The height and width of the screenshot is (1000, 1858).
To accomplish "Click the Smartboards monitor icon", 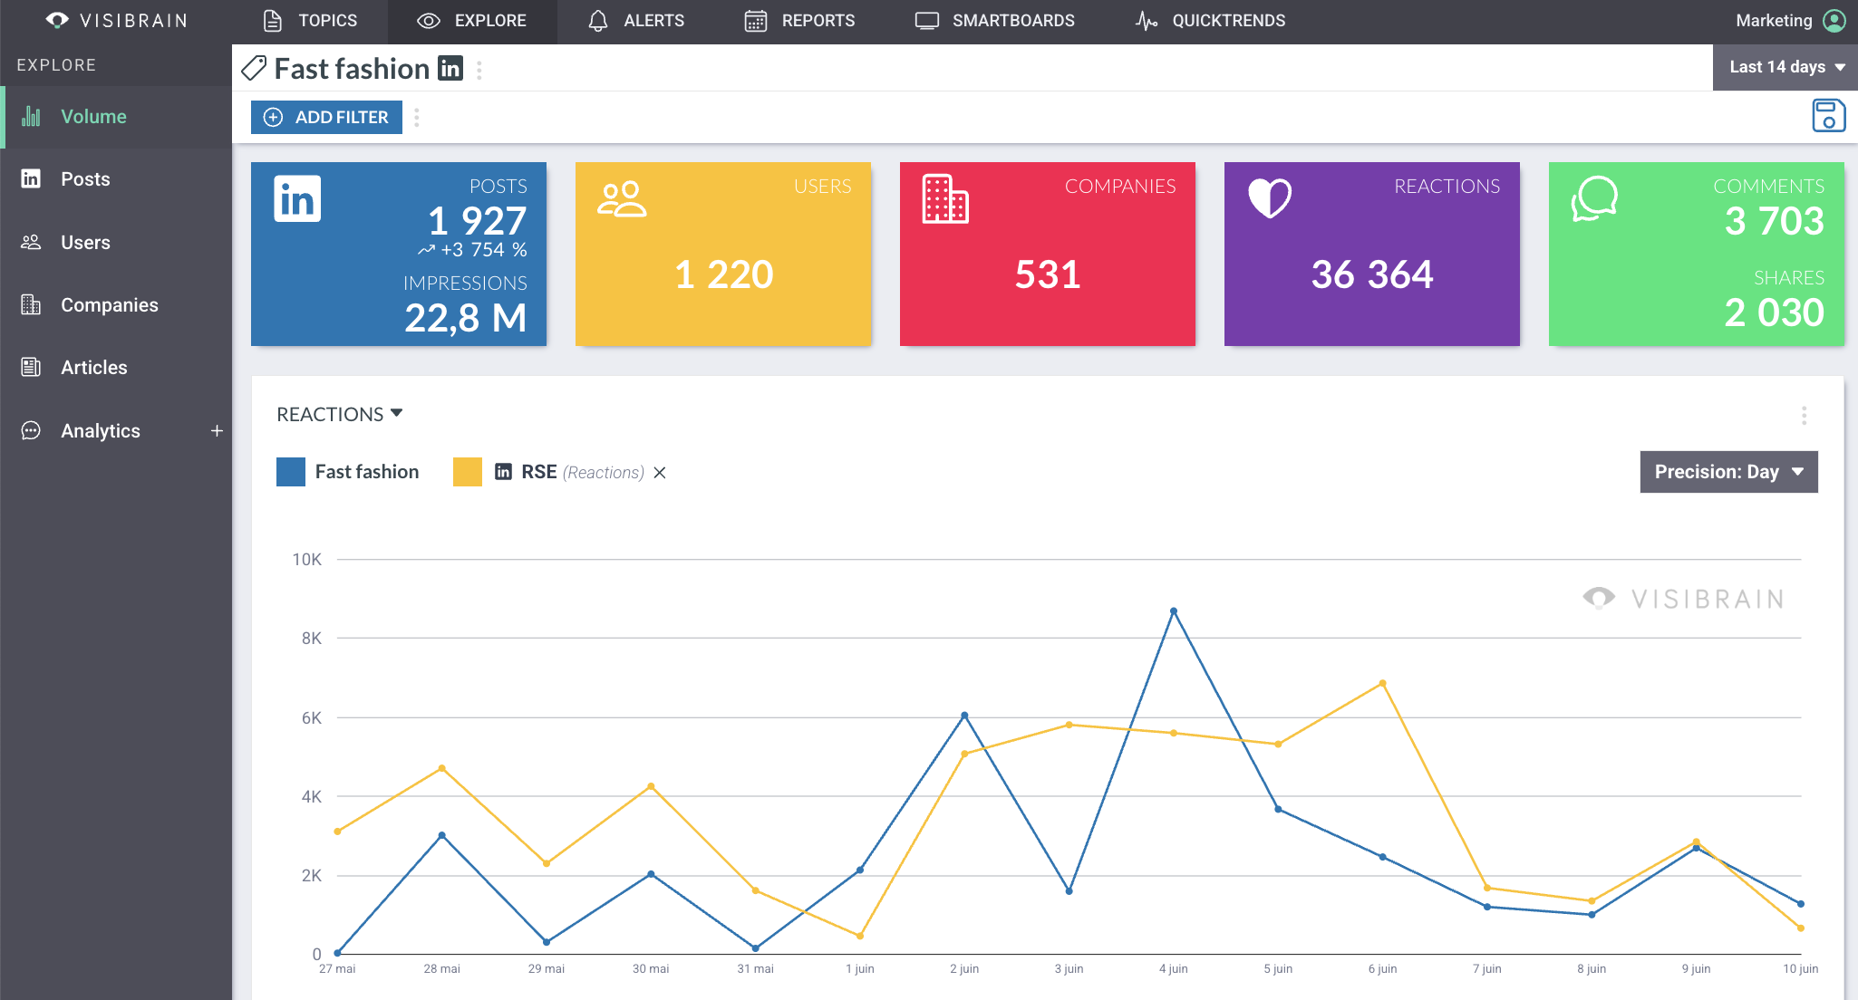I will [926, 20].
